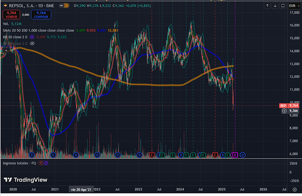Click the red E earnings marker near mid-2023
The width and height of the screenshot is (302, 196).
[x=152, y=155]
